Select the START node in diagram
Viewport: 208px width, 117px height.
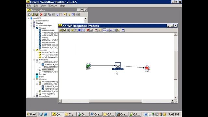(x=88, y=66)
